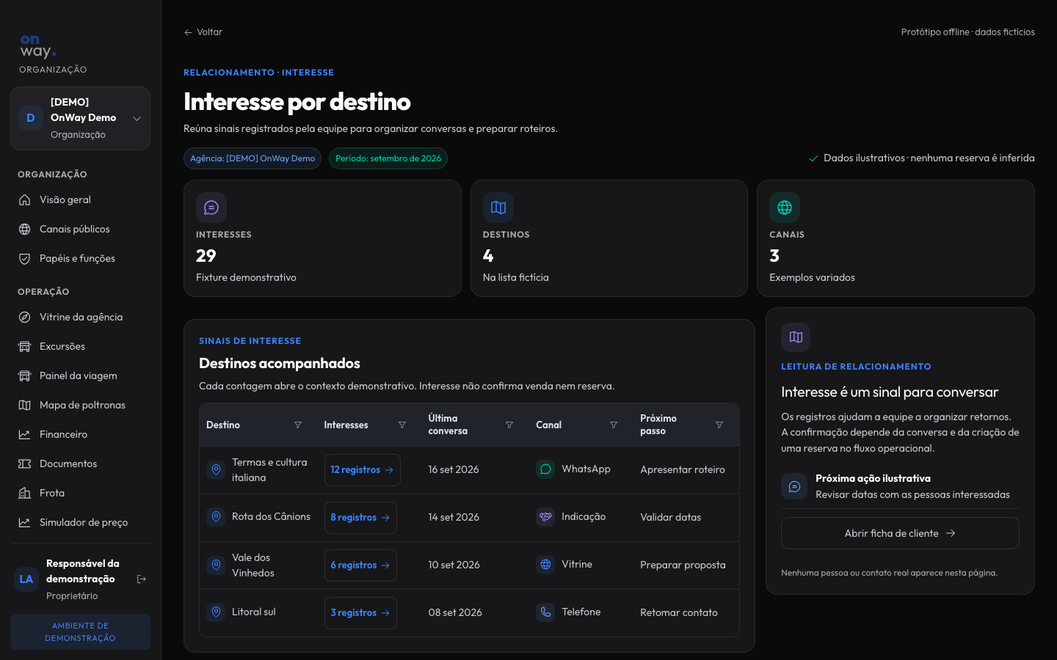Click the Indicação handshake icon
This screenshot has width=1057, height=660.
pos(545,517)
